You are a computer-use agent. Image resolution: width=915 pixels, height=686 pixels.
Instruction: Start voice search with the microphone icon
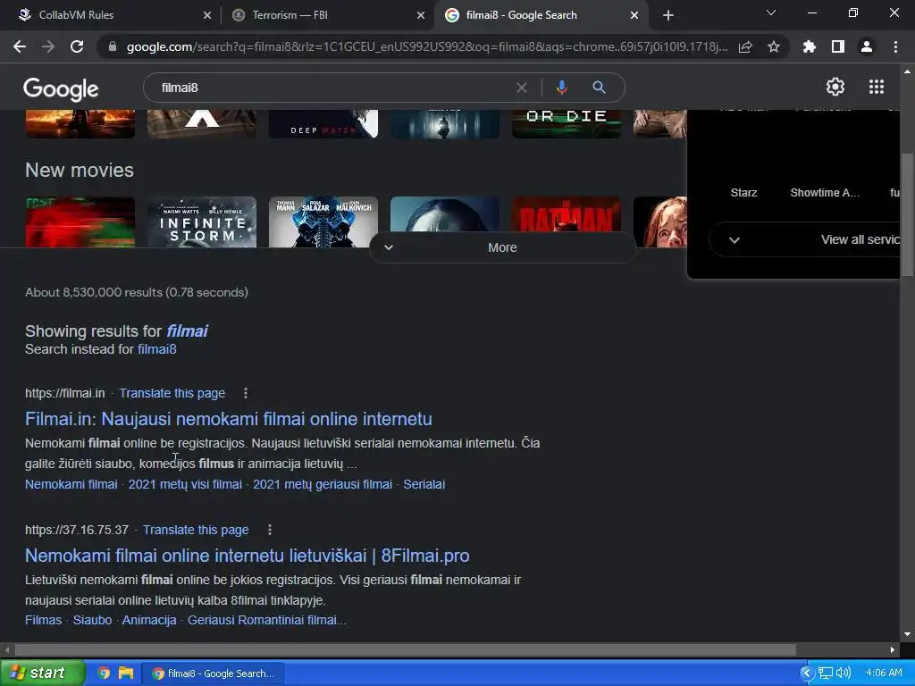561,88
